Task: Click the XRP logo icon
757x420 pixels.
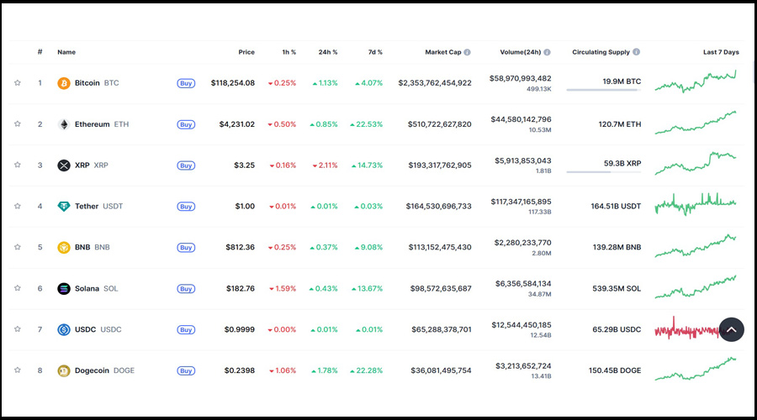Action: point(64,165)
